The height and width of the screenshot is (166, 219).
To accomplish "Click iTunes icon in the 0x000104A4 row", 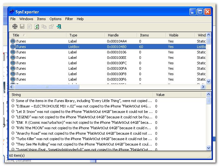I will 13,41.
